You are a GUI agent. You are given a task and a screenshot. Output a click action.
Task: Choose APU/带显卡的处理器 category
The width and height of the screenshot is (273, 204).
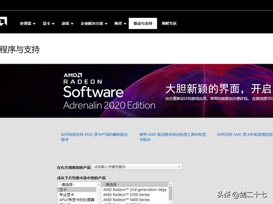coord(77,200)
